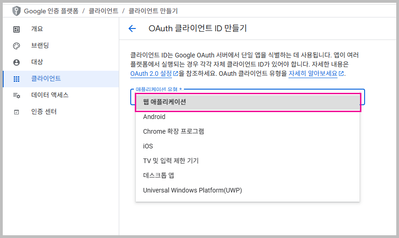This screenshot has height=238, width=399.
Task: Open the 브랜딩 sidebar menu item
Action: 40,46
